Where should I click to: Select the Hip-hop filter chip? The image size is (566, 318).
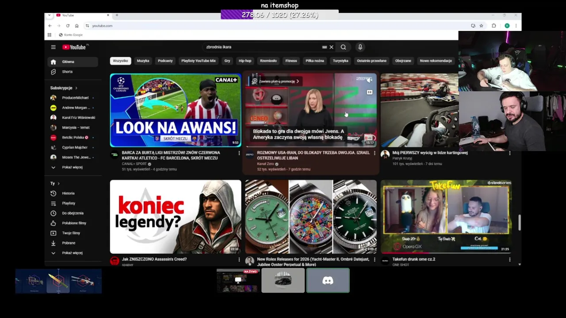click(245, 61)
